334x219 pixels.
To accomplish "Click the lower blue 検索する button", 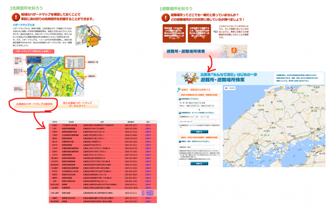I will click(199, 164).
